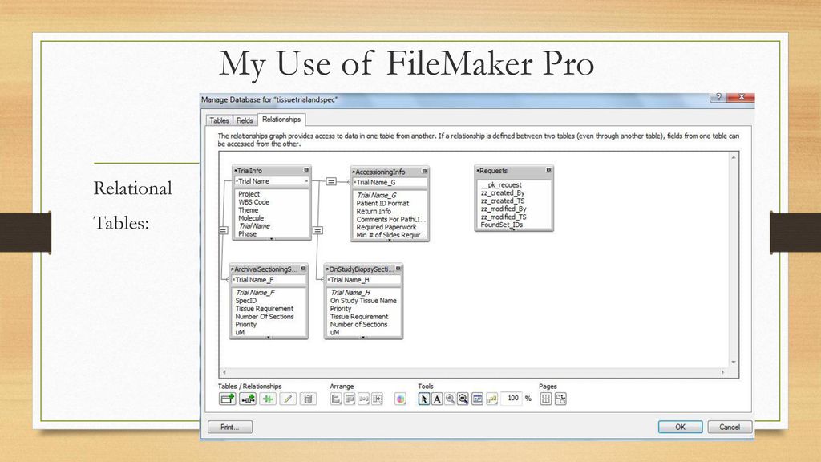
Task: Click the Requests table header arrow icon
Action: pyautogui.click(x=478, y=171)
